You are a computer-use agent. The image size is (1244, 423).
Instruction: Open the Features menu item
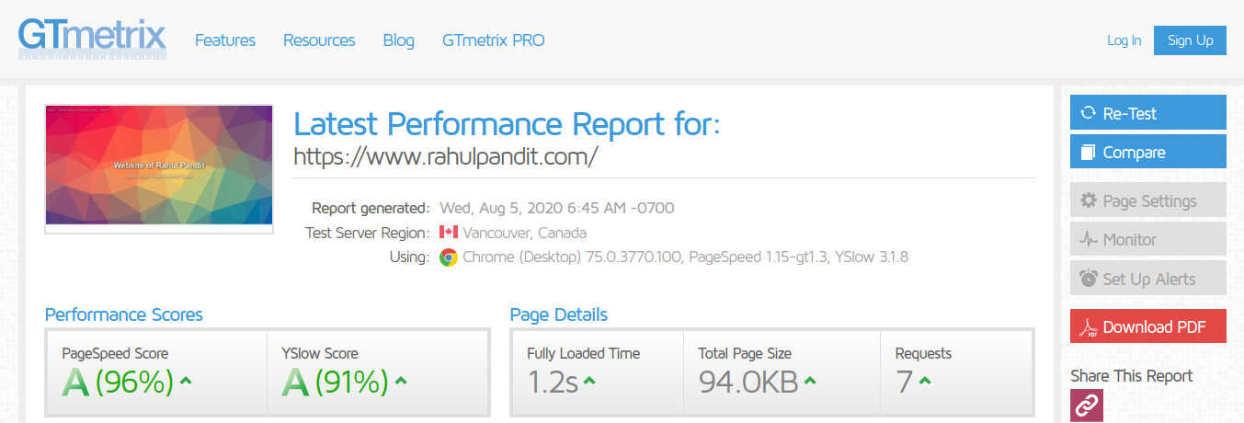[x=225, y=40]
